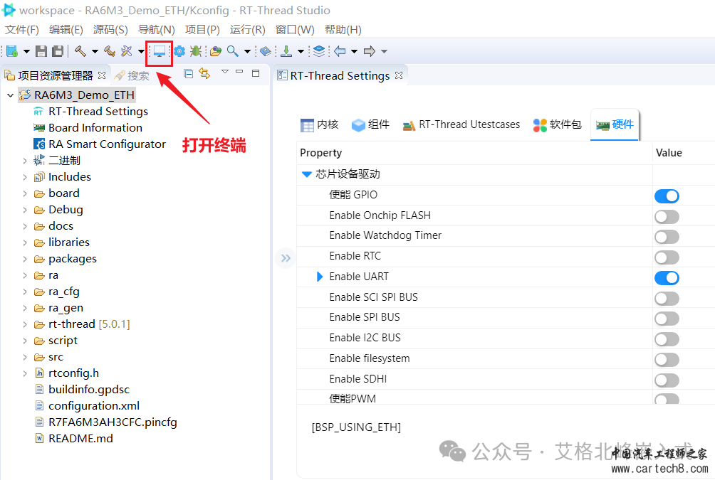The image size is (715, 480).
Task: Enable the Watchdog Timer toggle
Action: pos(667,237)
